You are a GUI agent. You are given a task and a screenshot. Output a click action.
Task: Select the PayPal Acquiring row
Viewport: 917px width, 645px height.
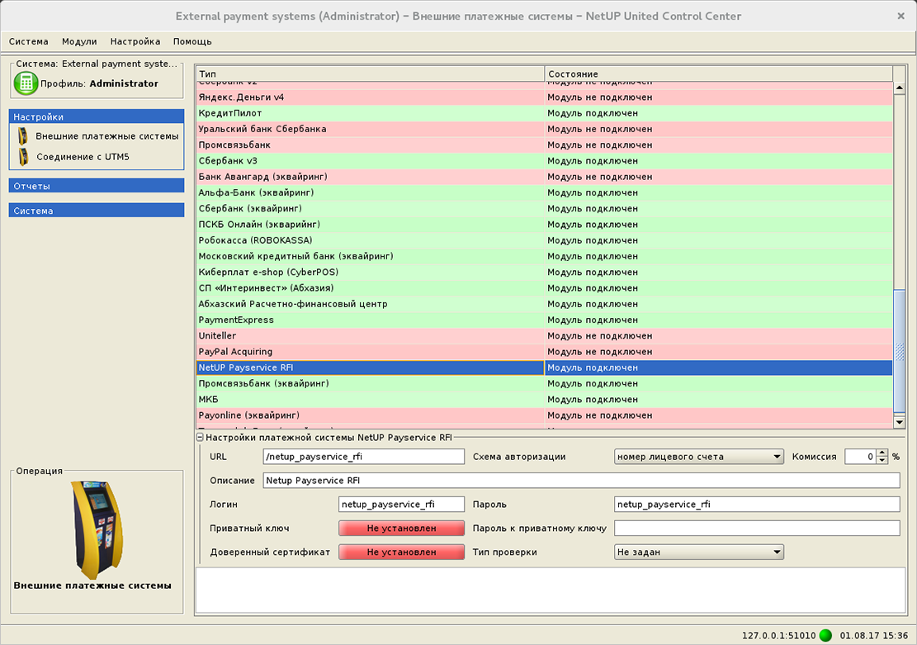pos(545,352)
